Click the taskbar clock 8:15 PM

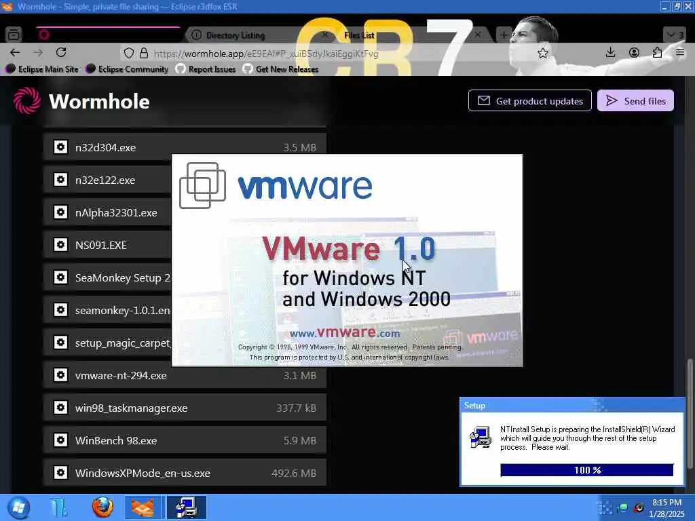coord(666,503)
